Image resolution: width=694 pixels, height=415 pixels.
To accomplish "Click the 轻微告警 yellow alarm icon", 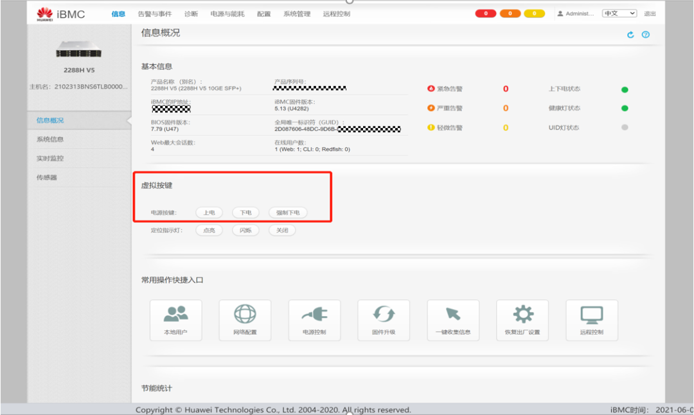I will 431,127.
